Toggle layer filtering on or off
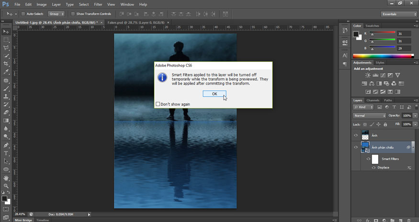The width and height of the screenshot is (419, 222). [417, 107]
